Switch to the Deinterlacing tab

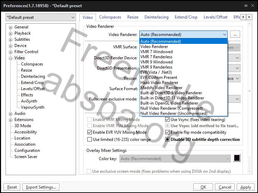point(157,17)
